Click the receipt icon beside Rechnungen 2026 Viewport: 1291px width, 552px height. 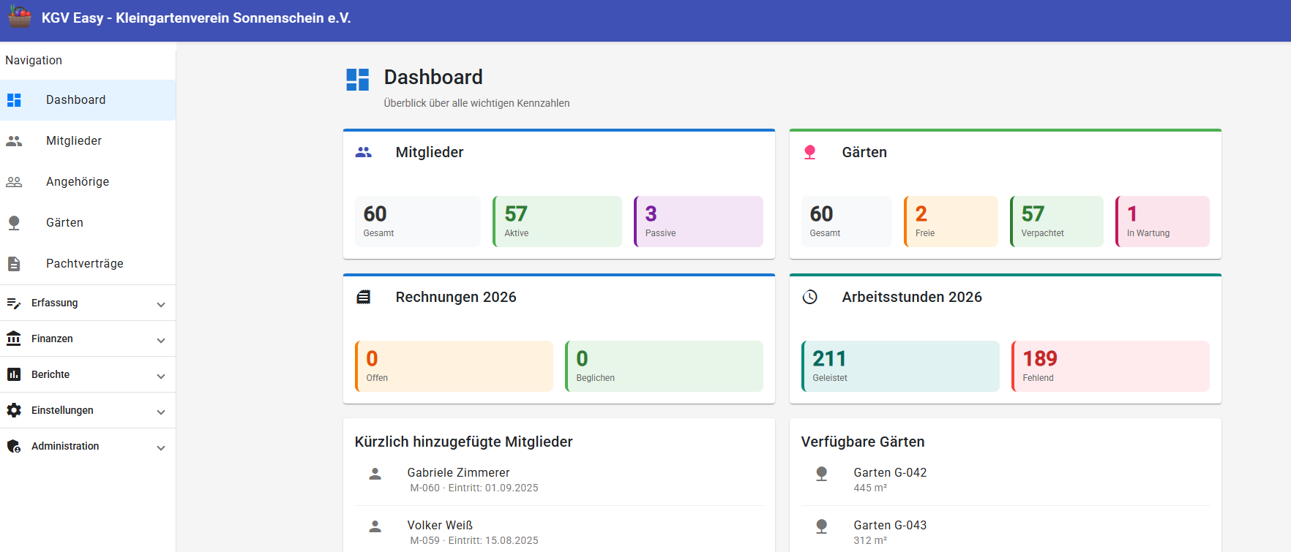(x=364, y=297)
